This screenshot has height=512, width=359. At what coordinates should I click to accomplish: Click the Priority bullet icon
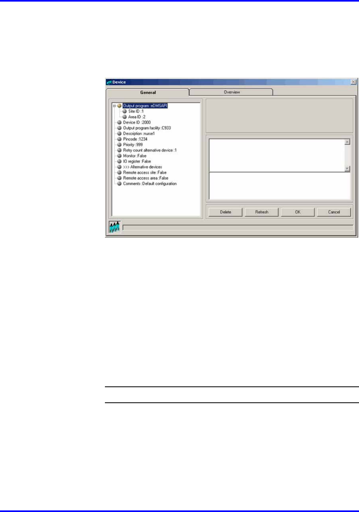point(119,145)
